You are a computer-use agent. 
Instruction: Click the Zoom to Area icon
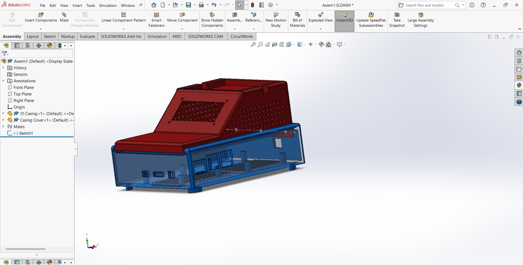click(x=260, y=44)
